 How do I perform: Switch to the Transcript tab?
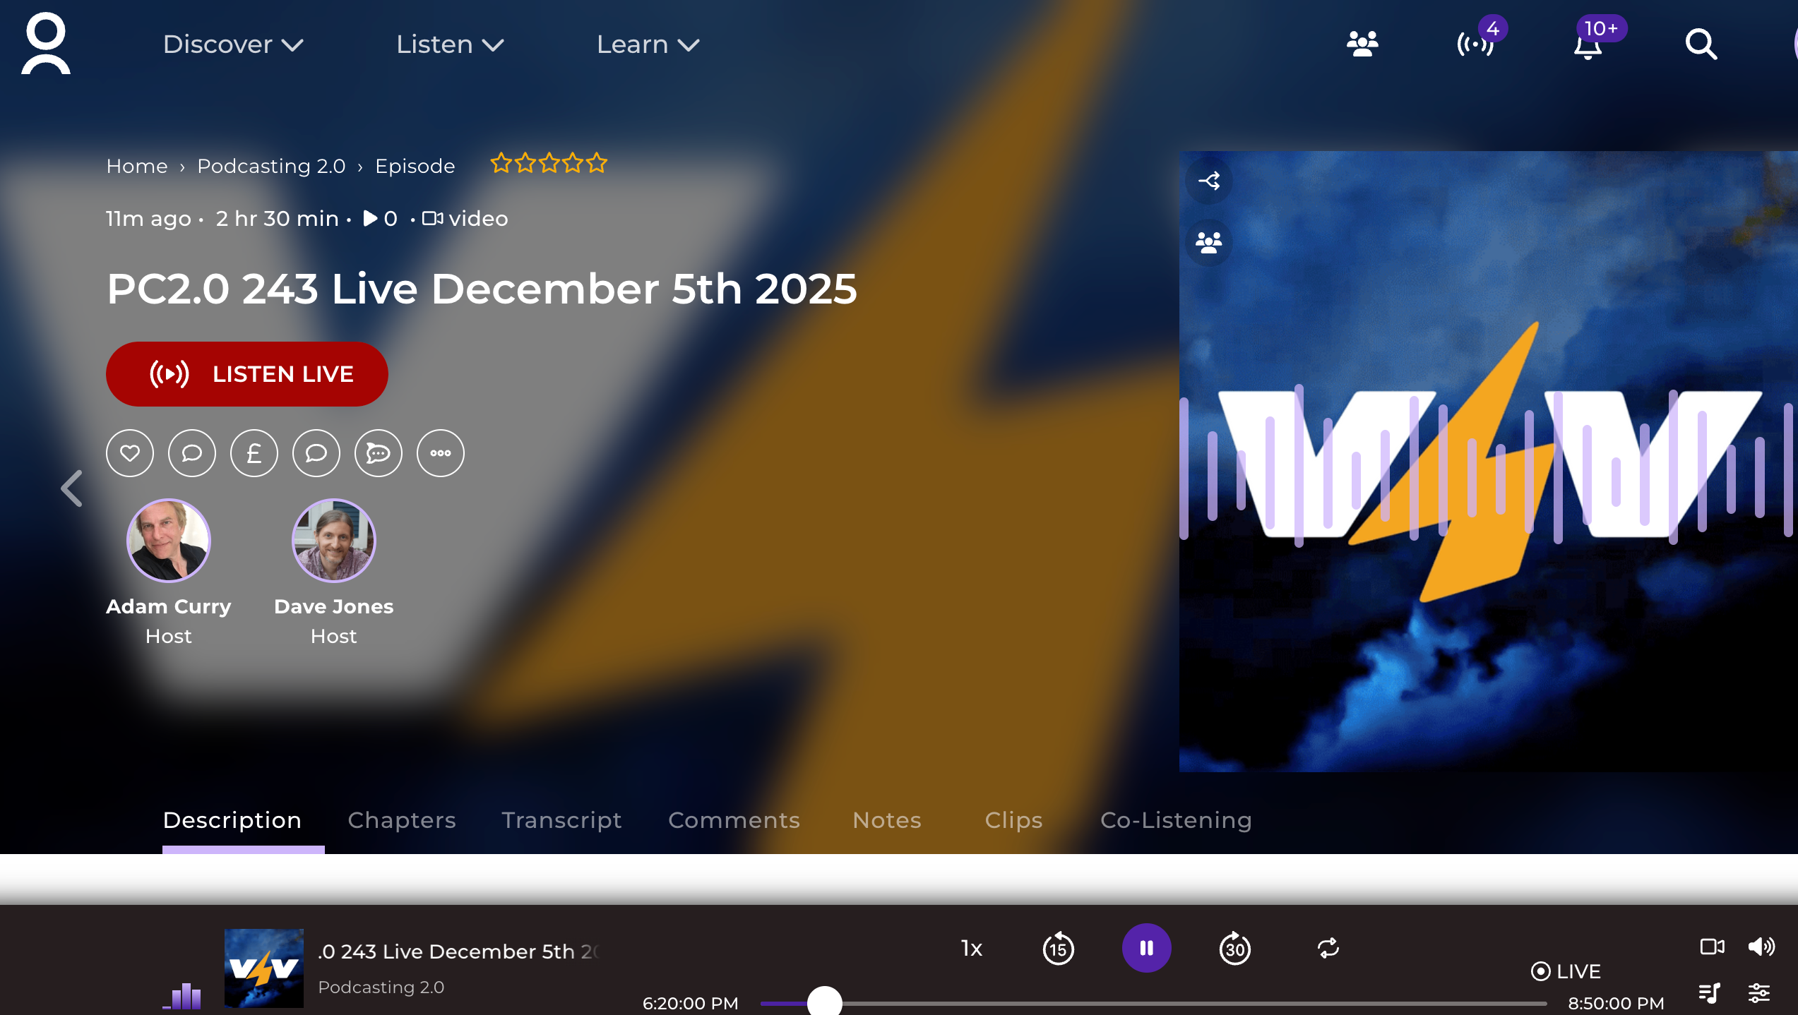[x=561, y=820]
